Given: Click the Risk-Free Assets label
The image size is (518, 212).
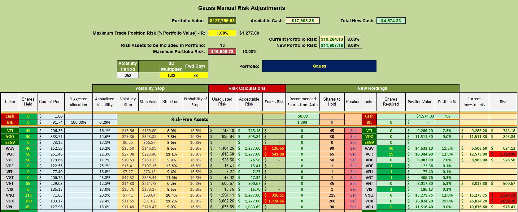Looking at the screenshot, I should coord(189,119).
